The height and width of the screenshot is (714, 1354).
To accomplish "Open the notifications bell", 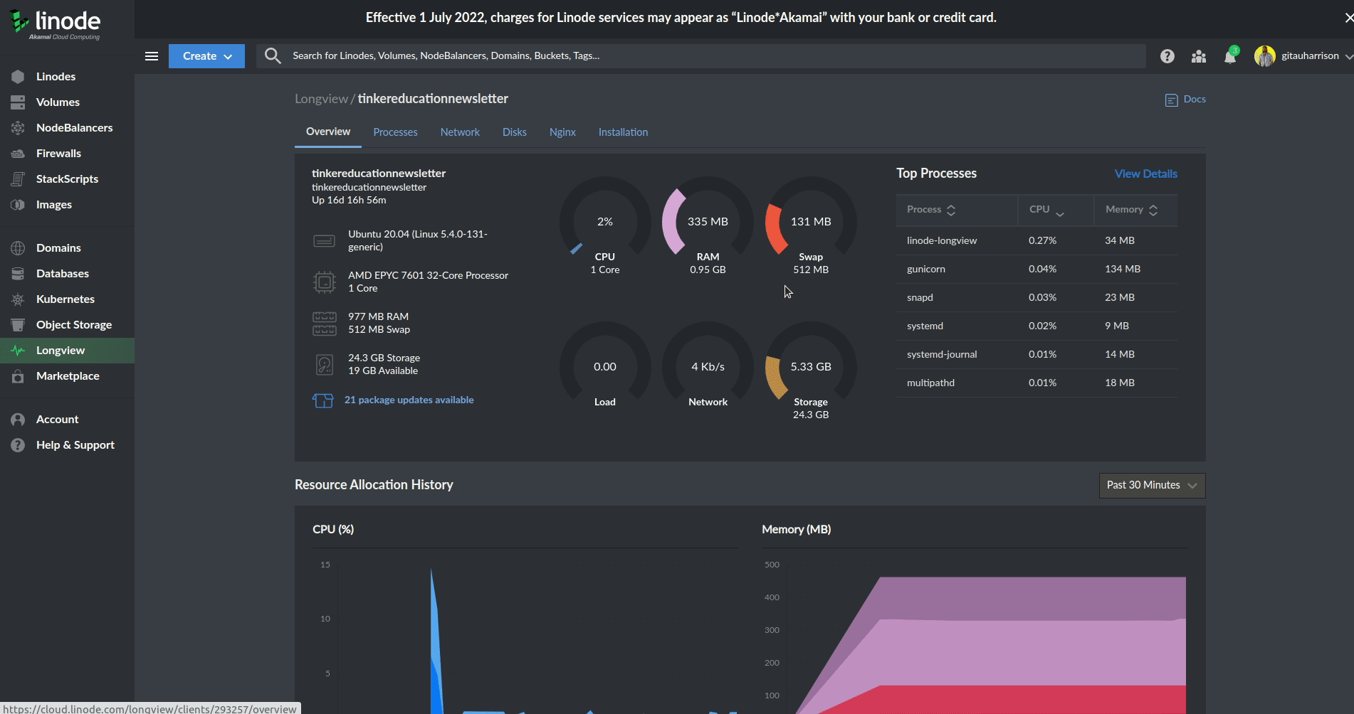I will [x=1230, y=56].
